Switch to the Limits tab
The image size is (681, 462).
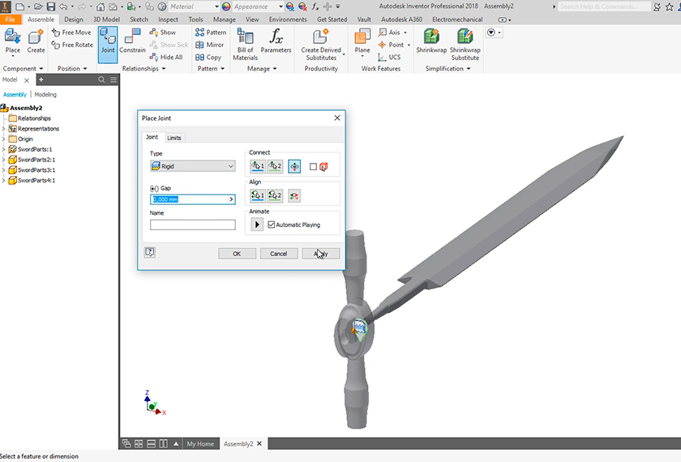[x=174, y=138]
